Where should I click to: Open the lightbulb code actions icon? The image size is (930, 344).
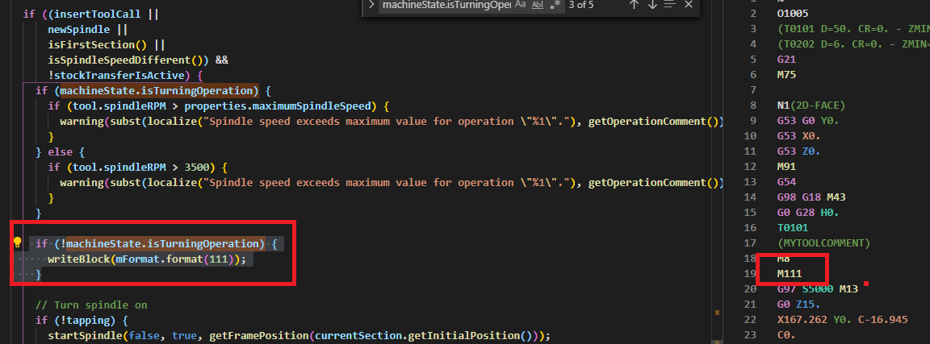17,242
